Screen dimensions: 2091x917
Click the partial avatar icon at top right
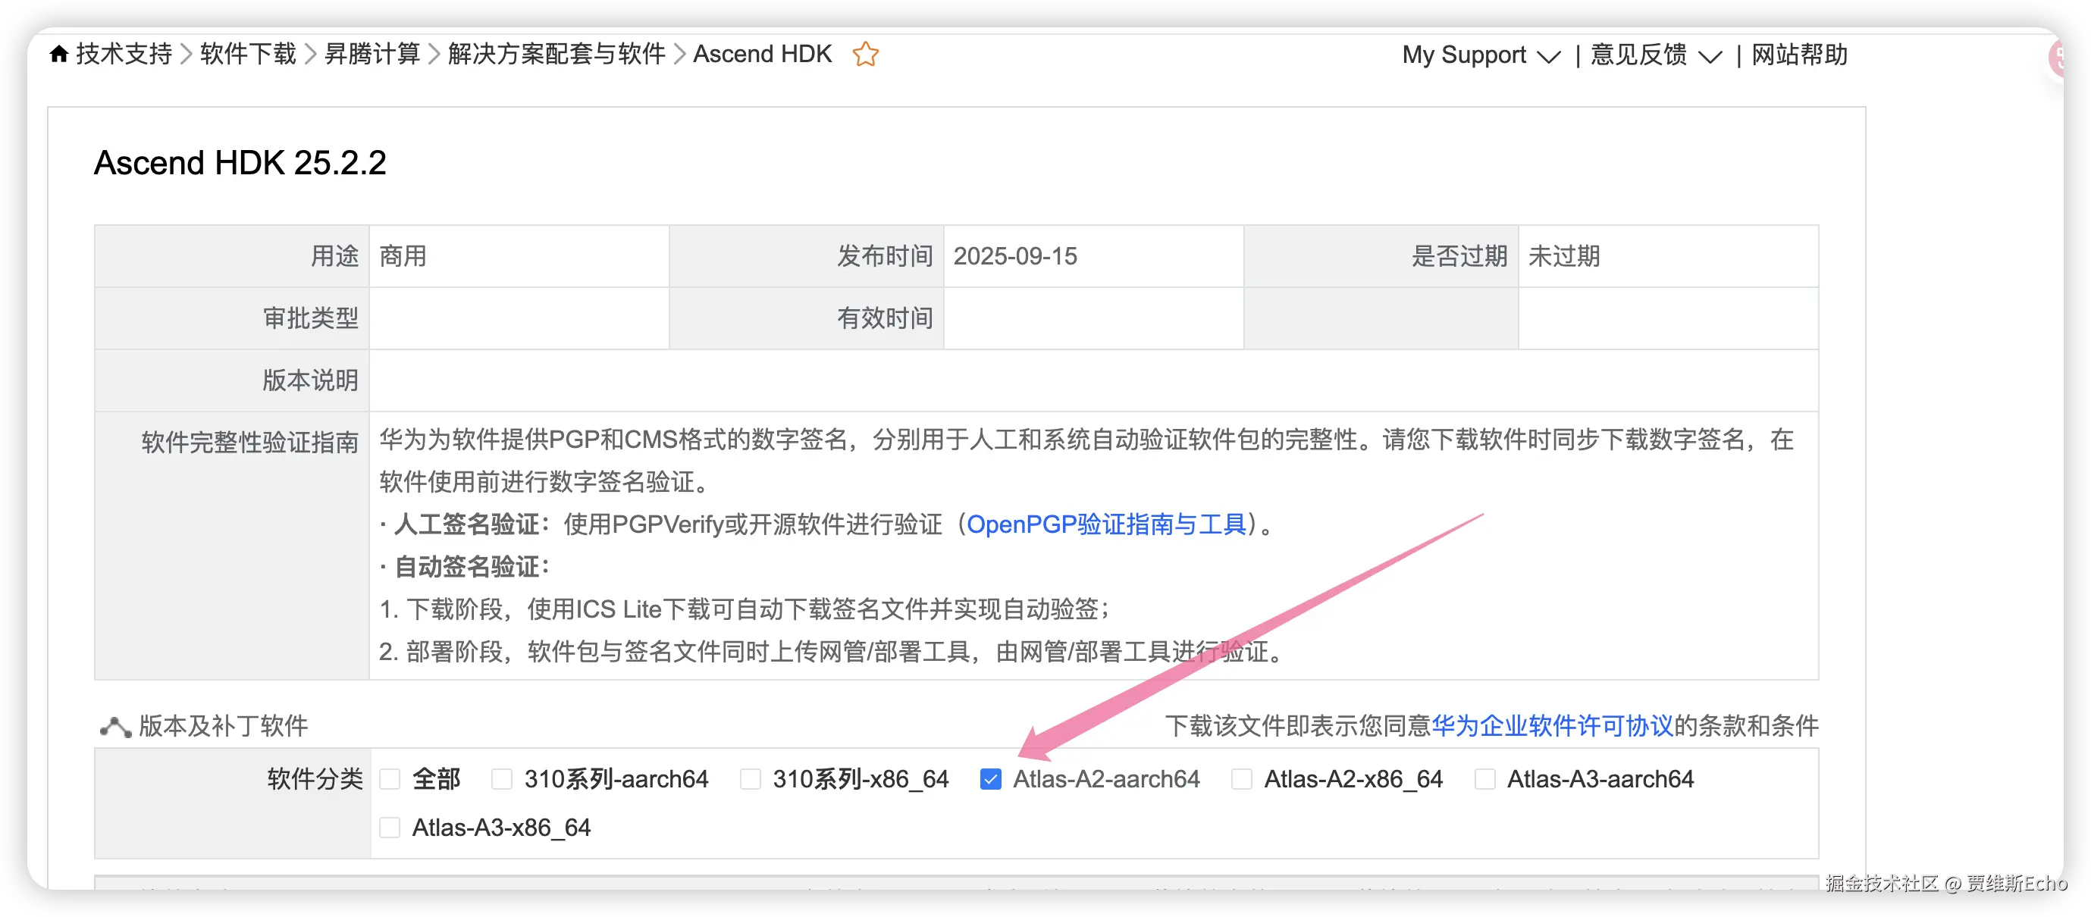click(2056, 58)
